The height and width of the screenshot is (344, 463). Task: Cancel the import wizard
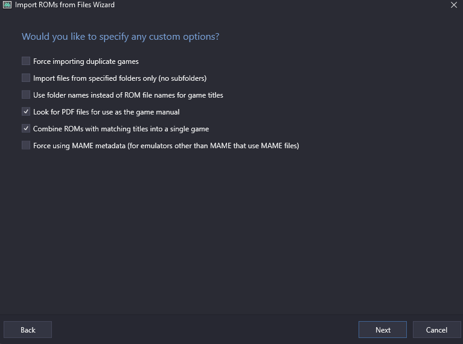tap(436, 330)
